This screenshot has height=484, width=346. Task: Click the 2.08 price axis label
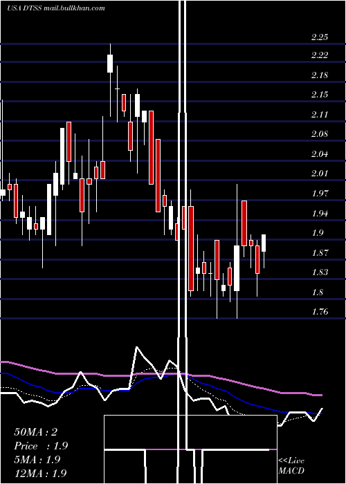point(320,134)
